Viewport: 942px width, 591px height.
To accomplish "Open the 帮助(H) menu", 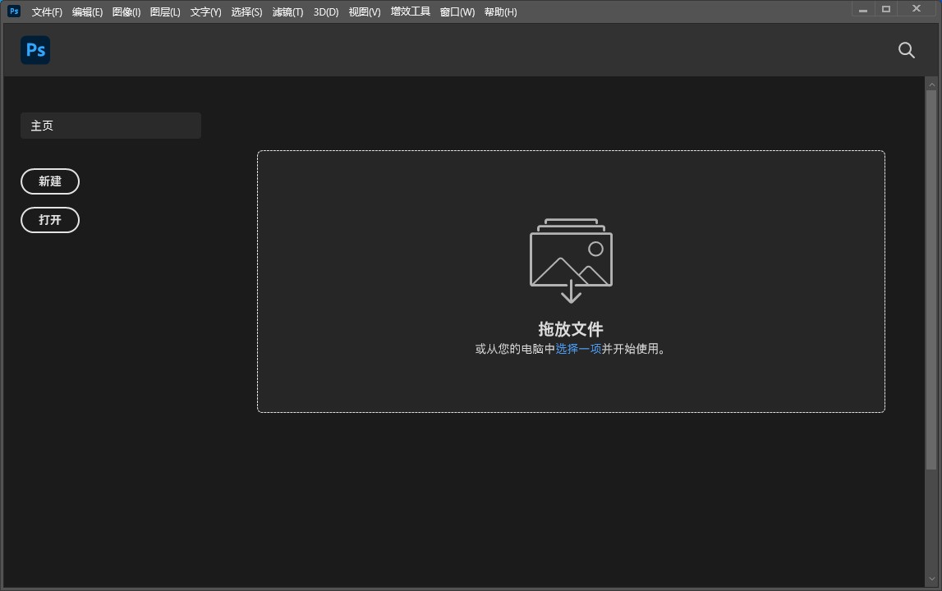I will (500, 12).
